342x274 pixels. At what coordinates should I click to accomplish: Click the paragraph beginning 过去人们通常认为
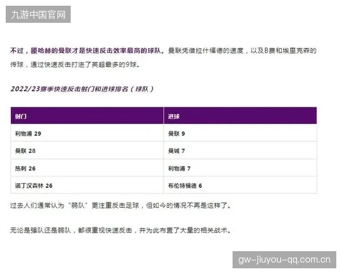click(x=120, y=205)
